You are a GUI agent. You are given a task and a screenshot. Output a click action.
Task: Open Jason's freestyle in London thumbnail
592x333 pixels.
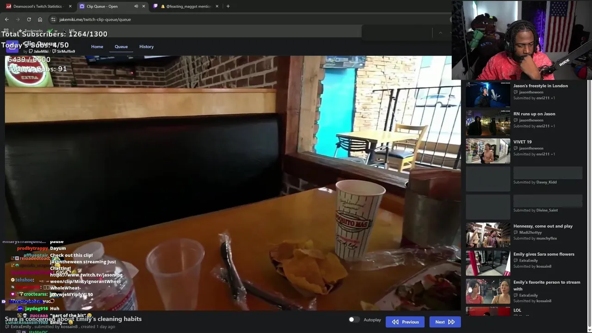click(488, 95)
